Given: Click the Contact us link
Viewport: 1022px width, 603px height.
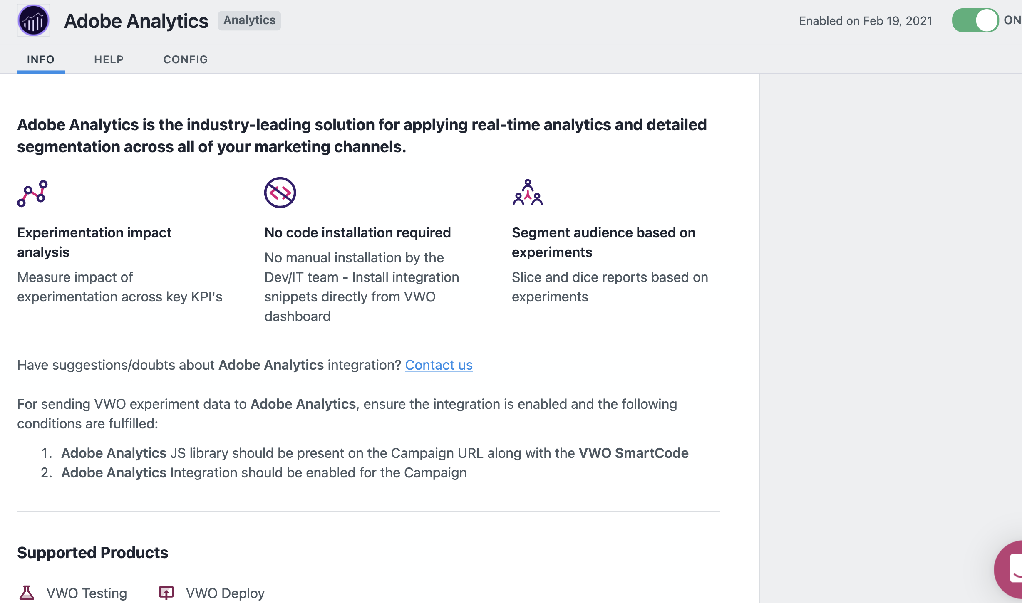Looking at the screenshot, I should point(439,366).
